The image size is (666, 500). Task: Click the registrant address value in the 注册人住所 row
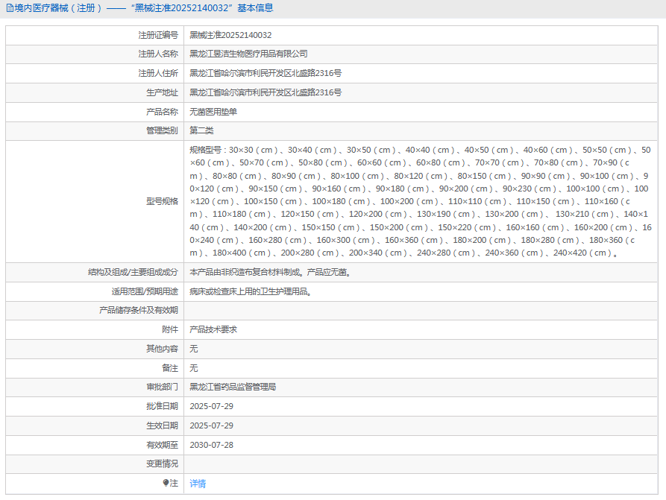pyautogui.click(x=266, y=73)
